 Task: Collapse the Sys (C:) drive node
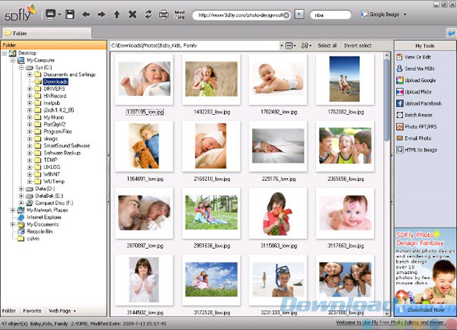(22, 68)
